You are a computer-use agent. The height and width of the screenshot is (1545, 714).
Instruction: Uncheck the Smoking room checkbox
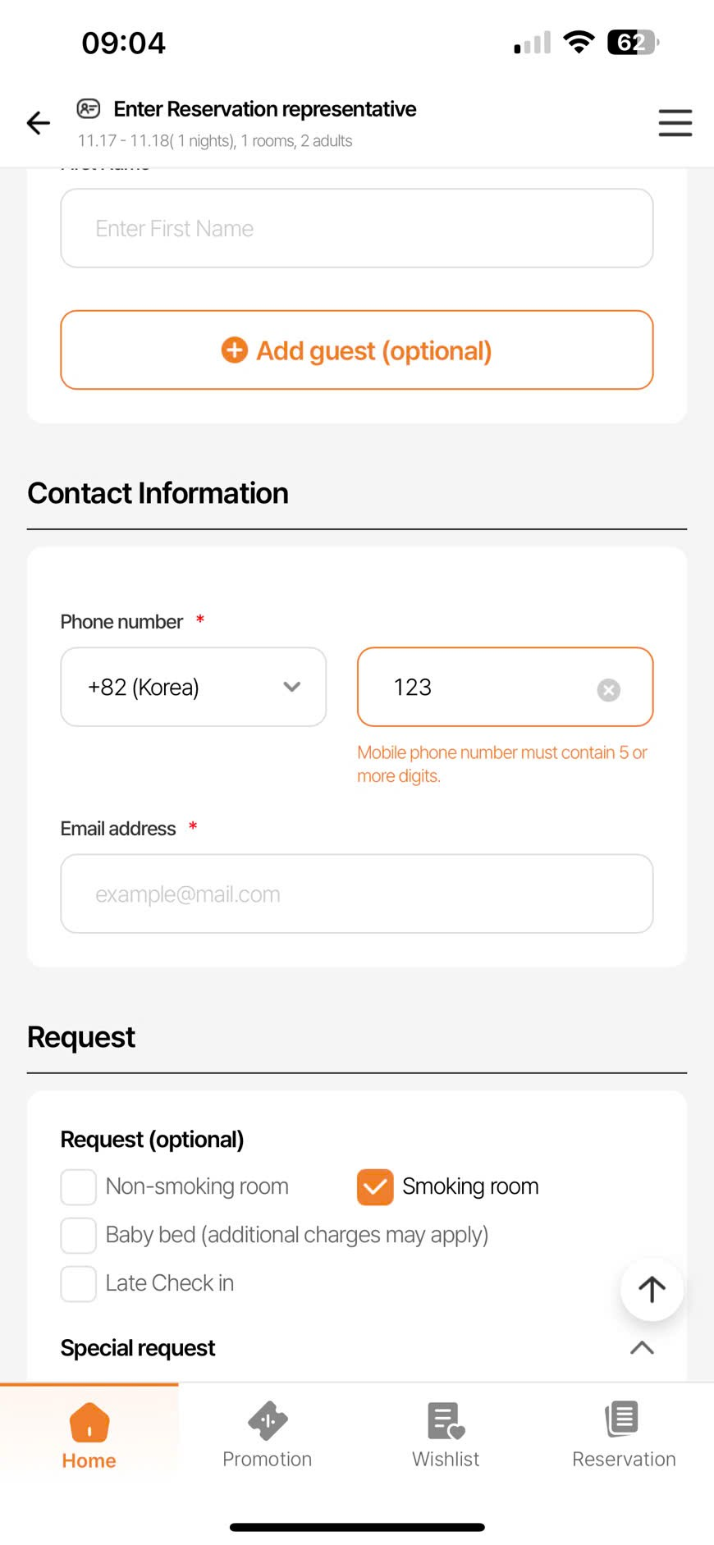[375, 1187]
